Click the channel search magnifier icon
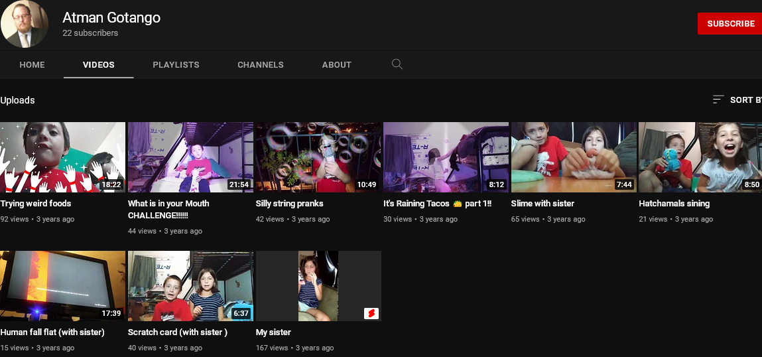This screenshot has height=357, width=762. click(397, 64)
